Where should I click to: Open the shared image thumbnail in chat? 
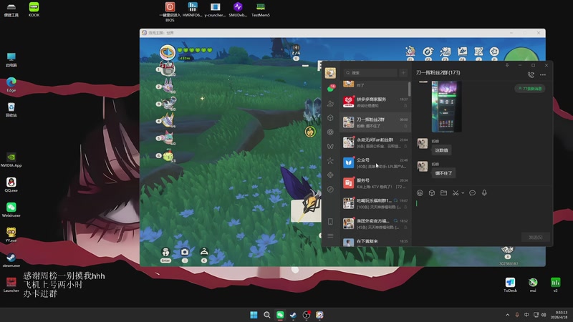[x=446, y=106]
